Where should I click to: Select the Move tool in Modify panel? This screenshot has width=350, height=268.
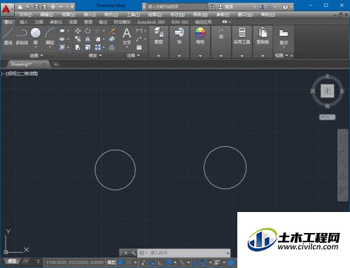tap(78, 31)
